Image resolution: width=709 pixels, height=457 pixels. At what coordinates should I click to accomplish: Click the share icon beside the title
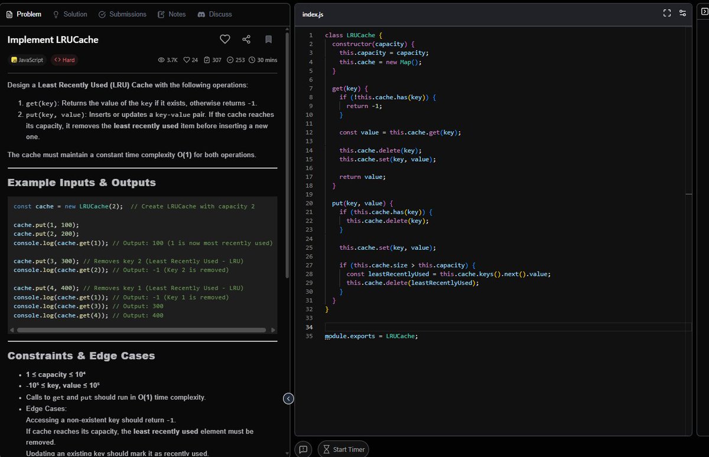coord(246,40)
